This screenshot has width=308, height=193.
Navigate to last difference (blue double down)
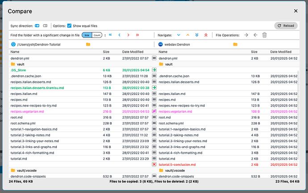pyautogui.click(x=197, y=35)
